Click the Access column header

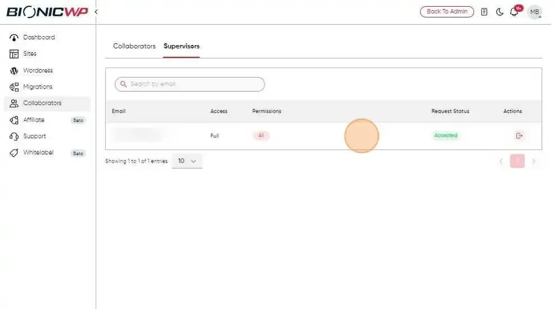coord(218,111)
